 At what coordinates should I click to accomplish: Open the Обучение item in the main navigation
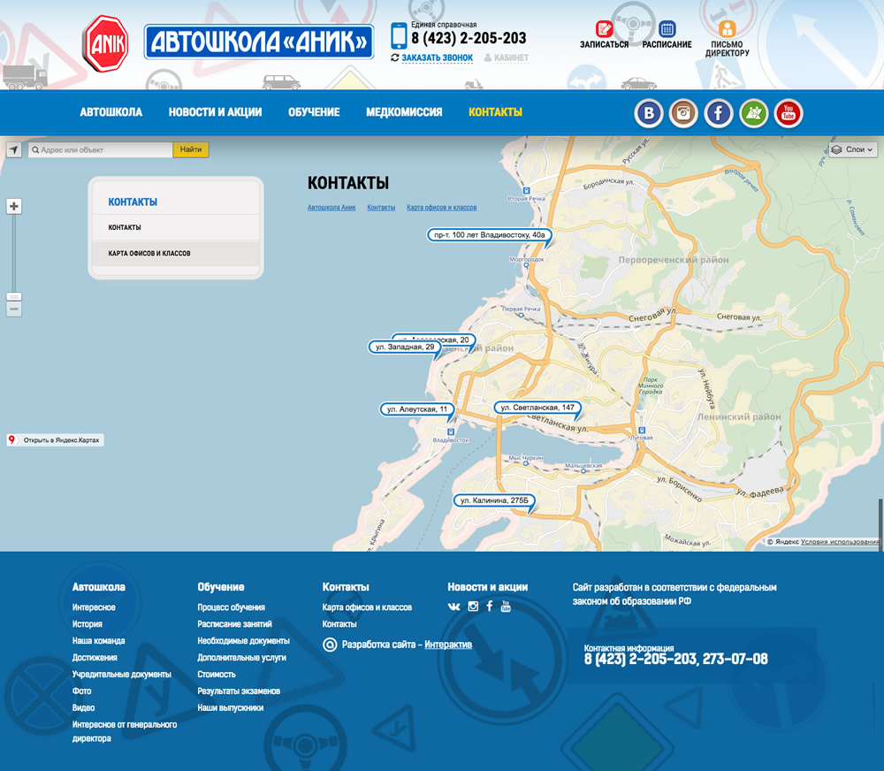coord(314,112)
